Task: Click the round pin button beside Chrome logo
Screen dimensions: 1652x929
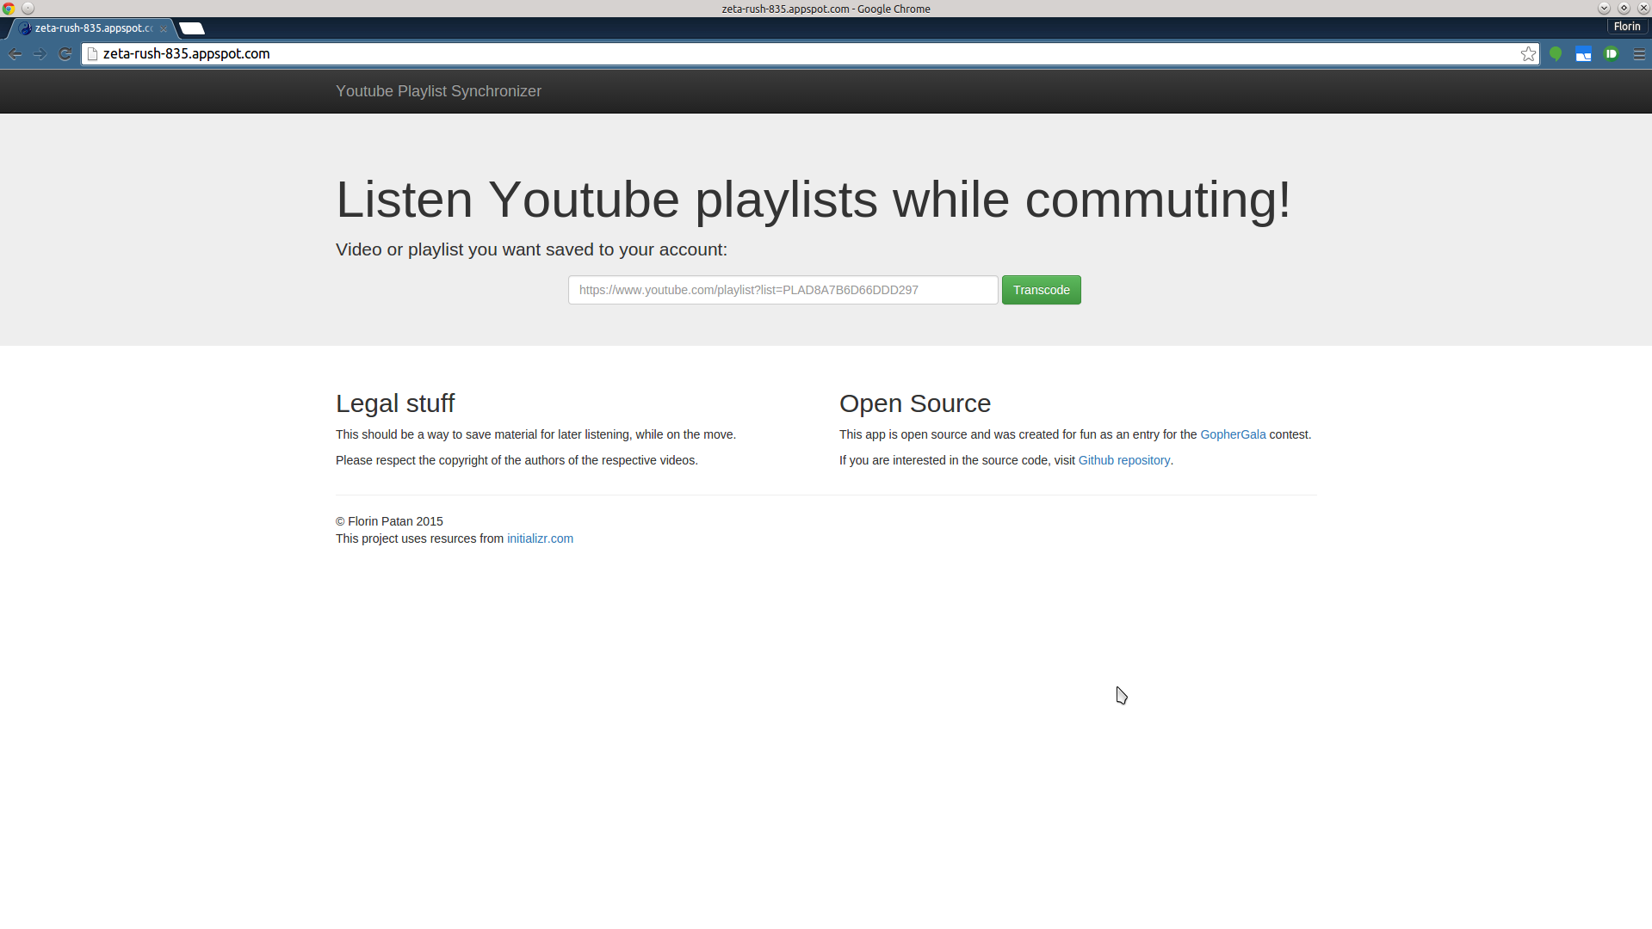Action: 28,9
